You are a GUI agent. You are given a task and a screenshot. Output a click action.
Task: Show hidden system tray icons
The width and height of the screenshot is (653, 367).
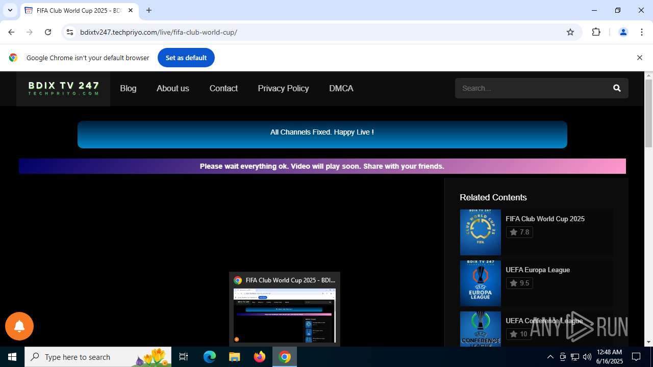(x=550, y=357)
